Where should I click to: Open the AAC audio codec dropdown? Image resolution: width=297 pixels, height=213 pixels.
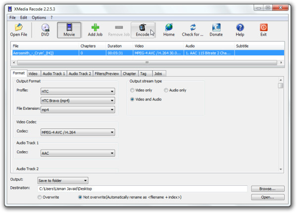pos(78,153)
